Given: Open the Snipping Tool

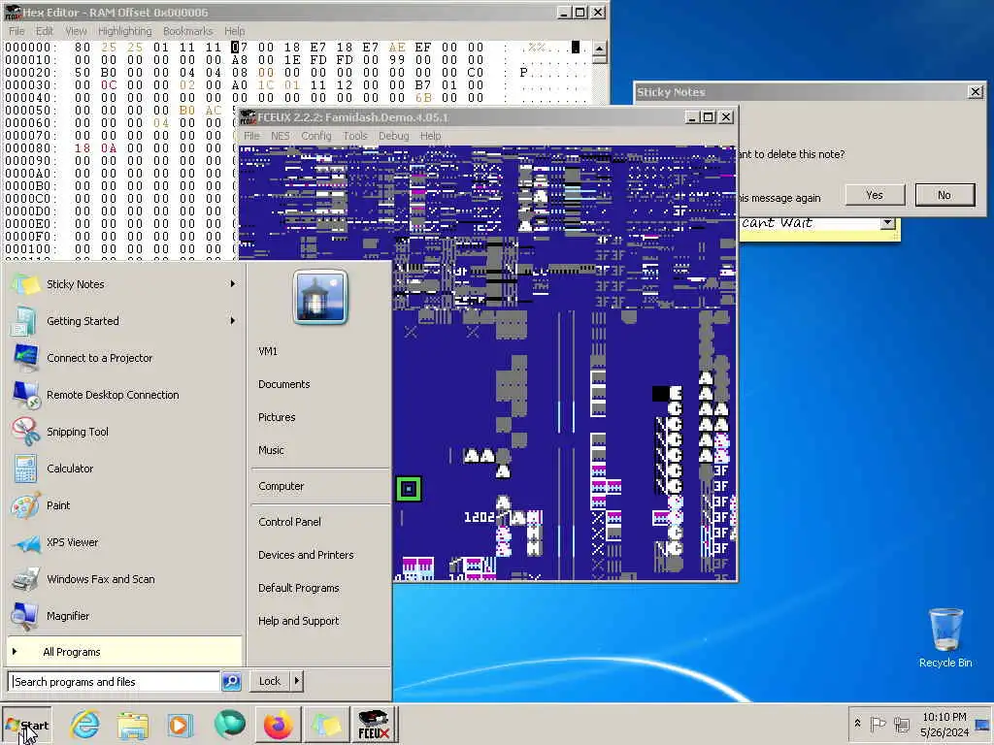Looking at the screenshot, I should click(123, 432).
